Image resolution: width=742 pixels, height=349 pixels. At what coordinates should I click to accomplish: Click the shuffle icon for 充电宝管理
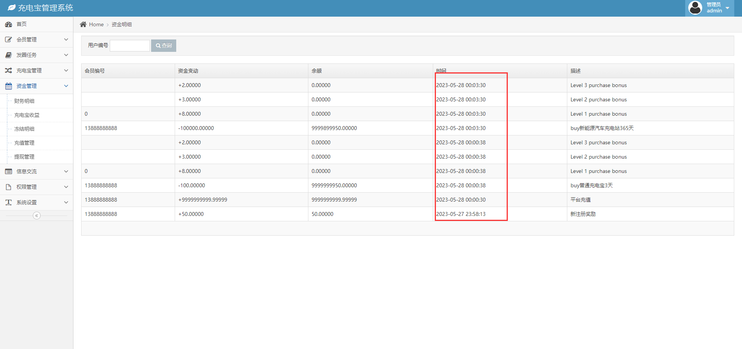pos(9,70)
